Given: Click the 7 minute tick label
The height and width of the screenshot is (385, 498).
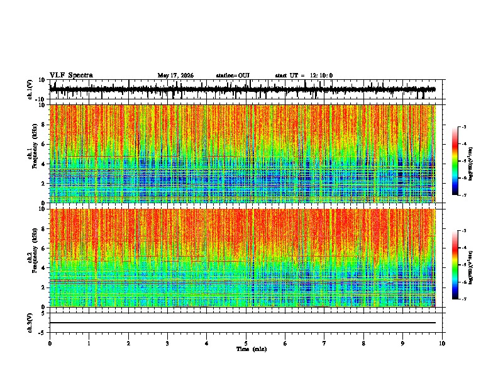Looking at the screenshot, I should (x=324, y=343).
